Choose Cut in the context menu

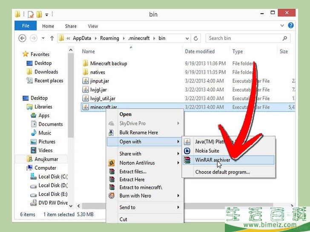(123, 219)
